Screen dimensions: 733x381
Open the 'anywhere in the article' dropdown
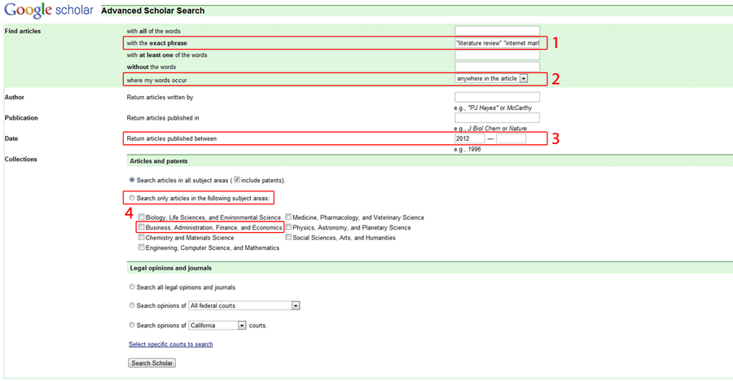coord(491,78)
